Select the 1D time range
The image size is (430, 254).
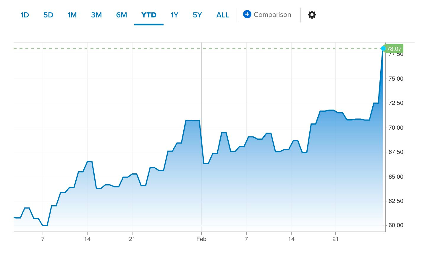pos(25,15)
